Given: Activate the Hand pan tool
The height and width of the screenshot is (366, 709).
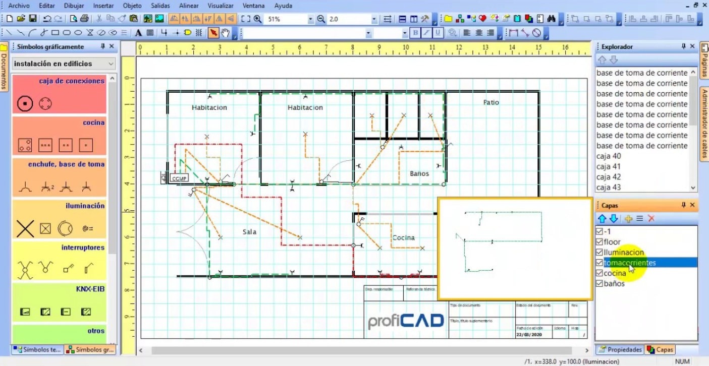Looking at the screenshot, I should point(226,33).
